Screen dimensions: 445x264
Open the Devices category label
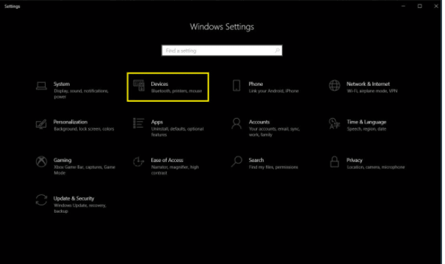(159, 84)
